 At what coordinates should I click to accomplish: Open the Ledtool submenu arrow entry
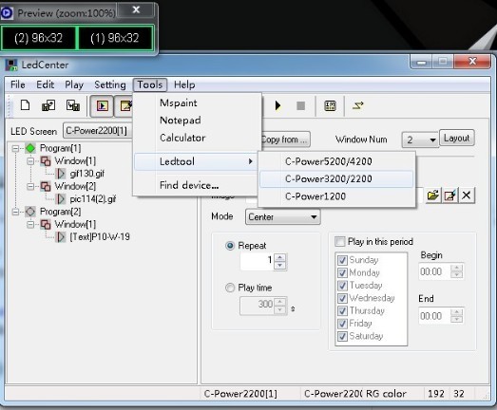coord(196,161)
